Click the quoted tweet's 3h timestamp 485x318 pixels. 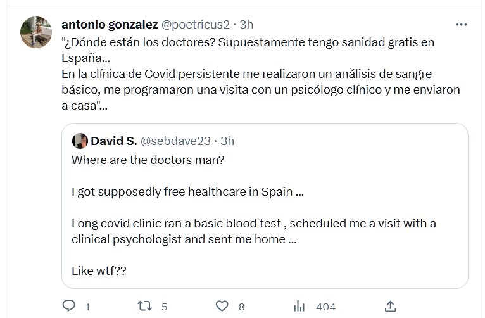point(227,140)
